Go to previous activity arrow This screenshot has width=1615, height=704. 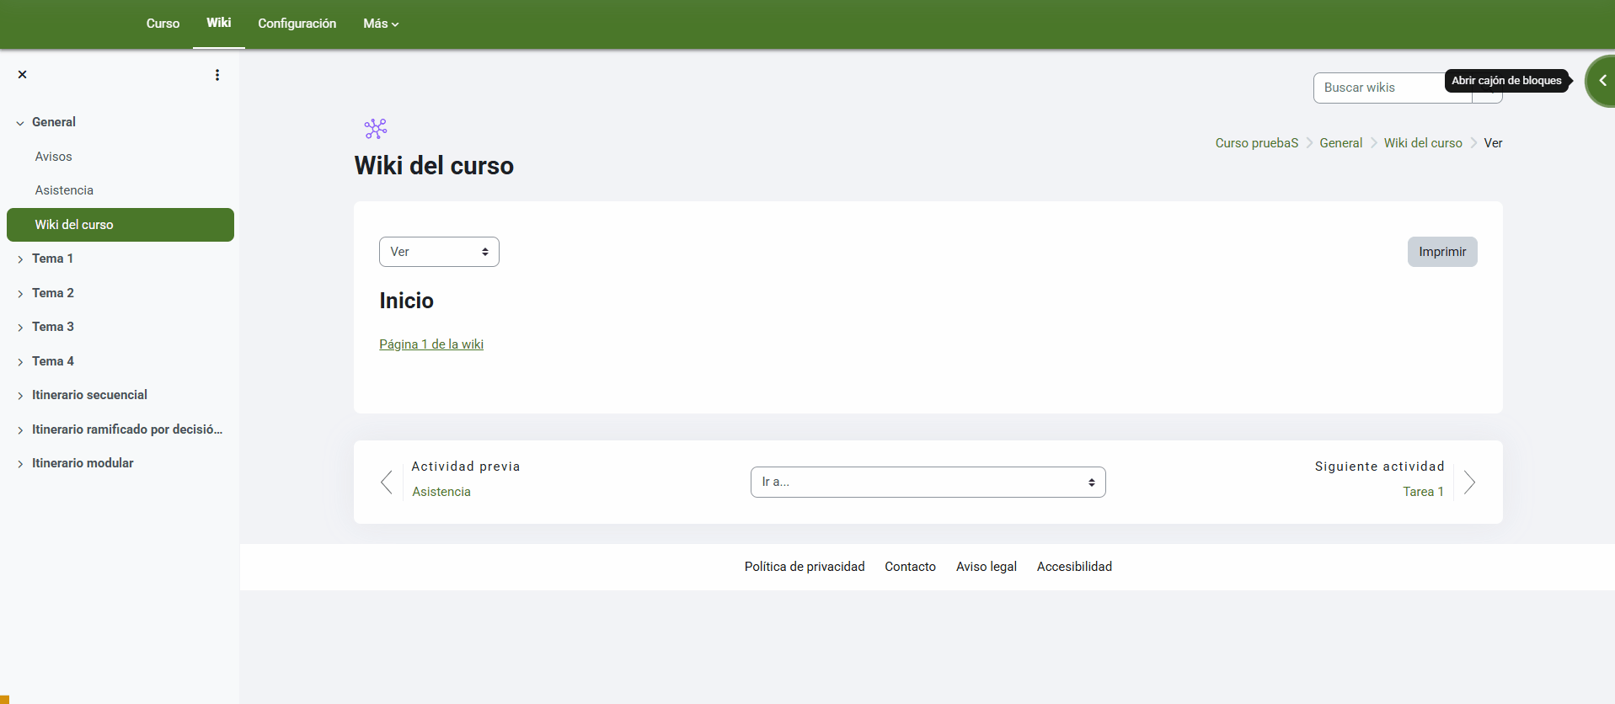pyautogui.click(x=387, y=483)
